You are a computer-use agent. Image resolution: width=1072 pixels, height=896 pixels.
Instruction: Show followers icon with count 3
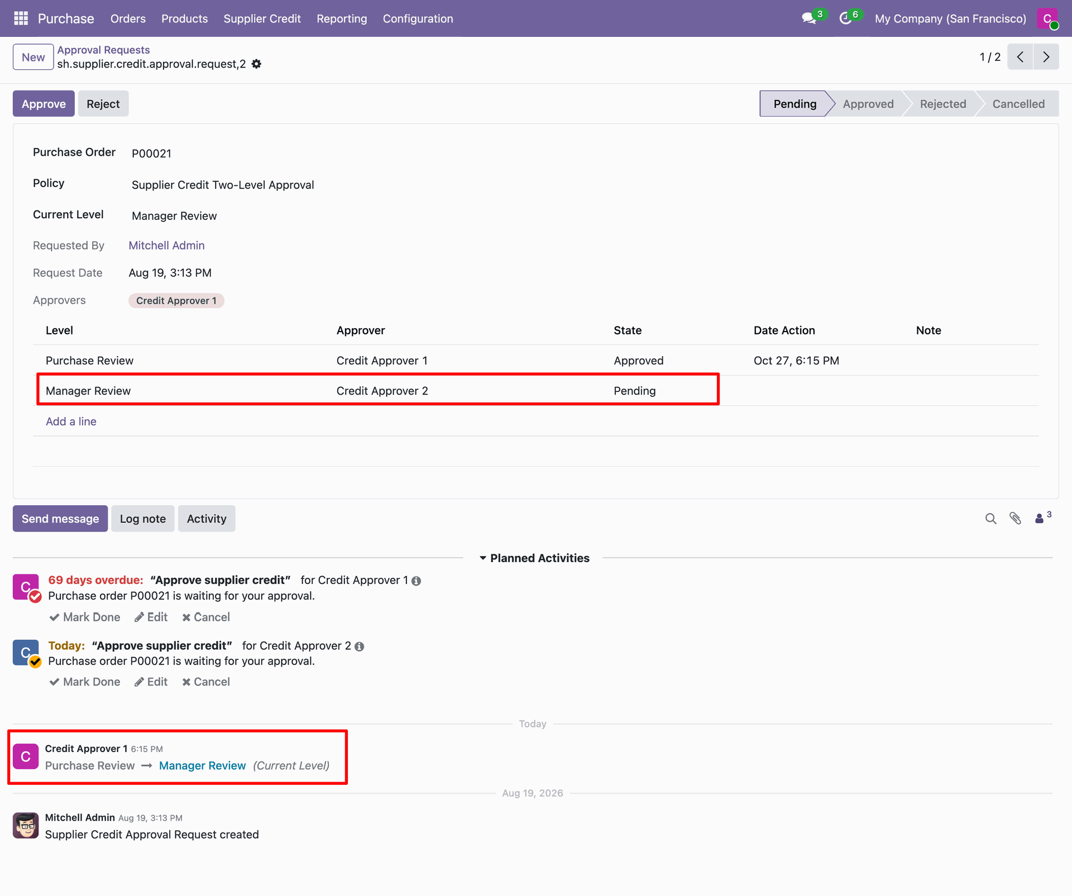coord(1042,518)
